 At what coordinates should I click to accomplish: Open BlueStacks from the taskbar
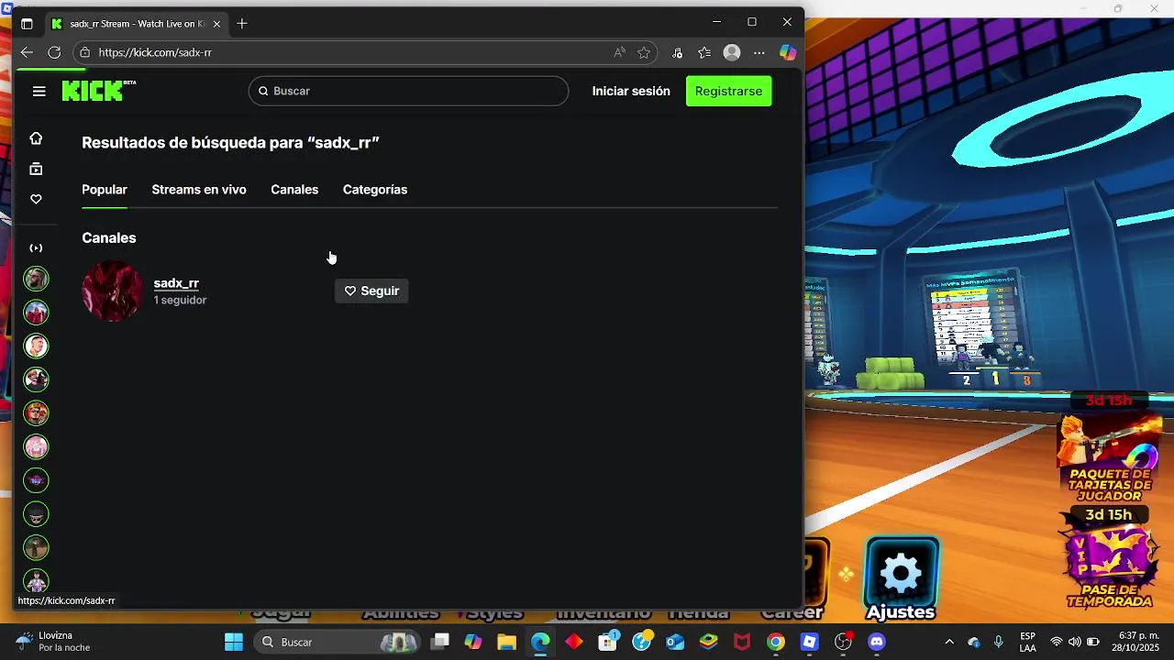coord(708,642)
